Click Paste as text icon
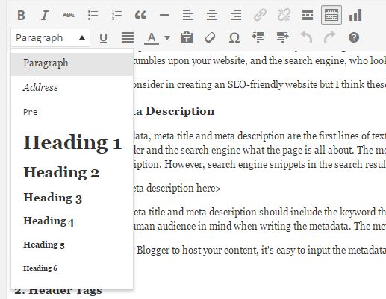 187,38
